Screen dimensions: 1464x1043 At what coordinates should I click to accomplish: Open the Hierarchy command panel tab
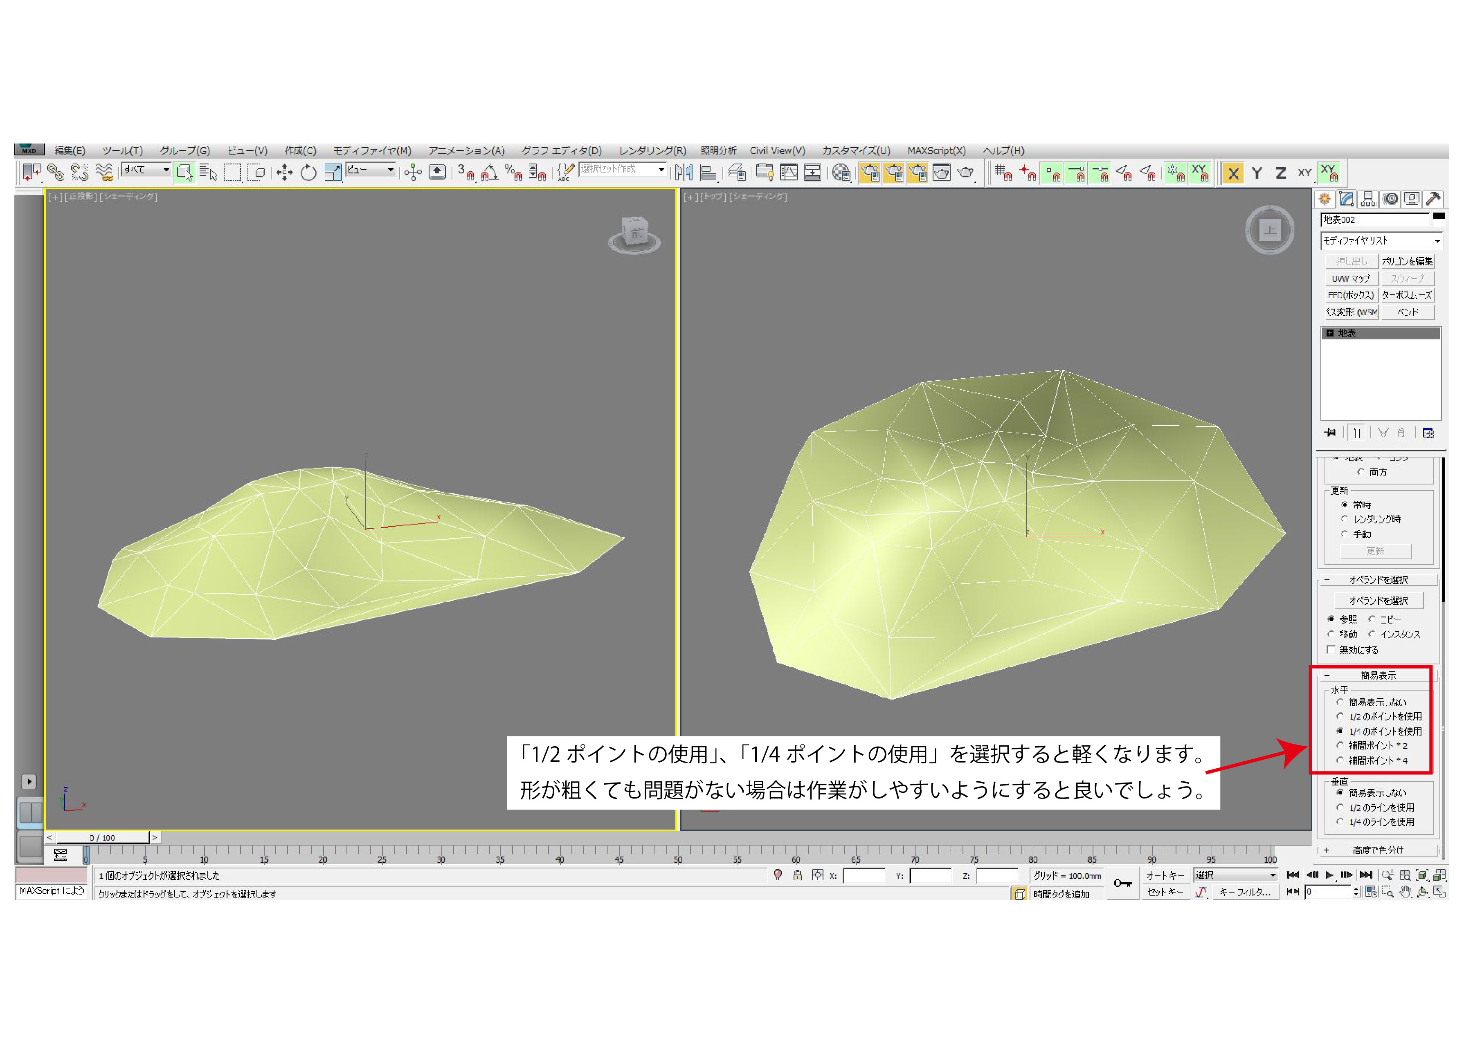pos(1368,199)
